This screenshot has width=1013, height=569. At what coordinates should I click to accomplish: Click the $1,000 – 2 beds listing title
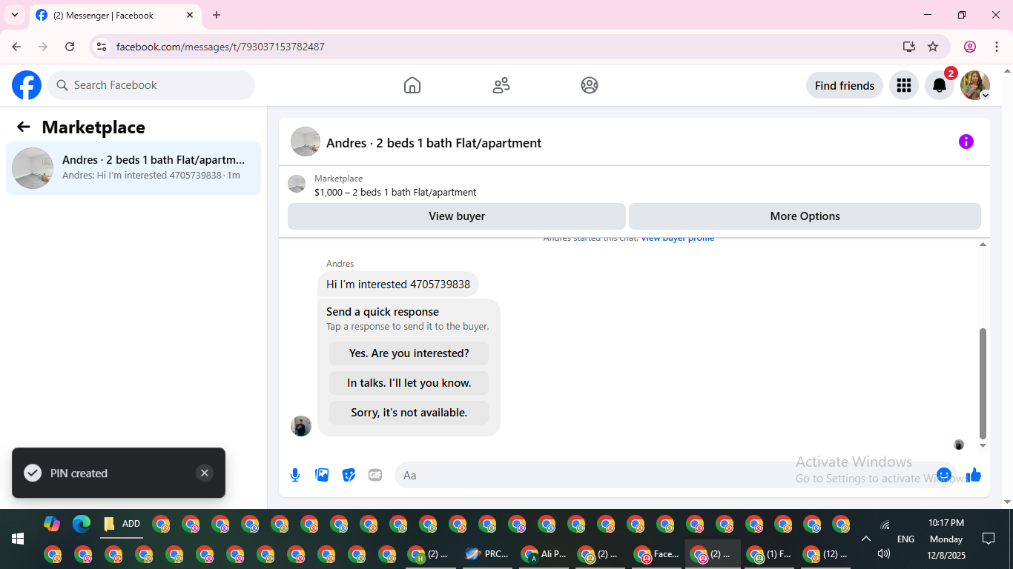point(395,192)
